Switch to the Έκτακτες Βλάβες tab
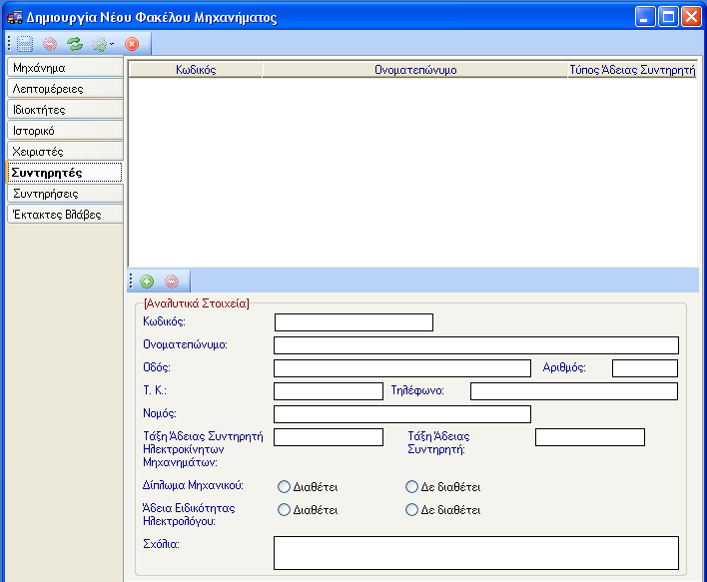707x582 pixels. pyautogui.click(x=65, y=215)
